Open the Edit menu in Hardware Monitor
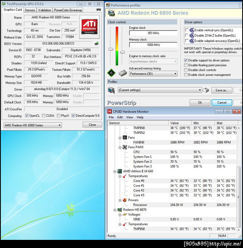Viewport: 243px width, 248px height. [120, 117]
